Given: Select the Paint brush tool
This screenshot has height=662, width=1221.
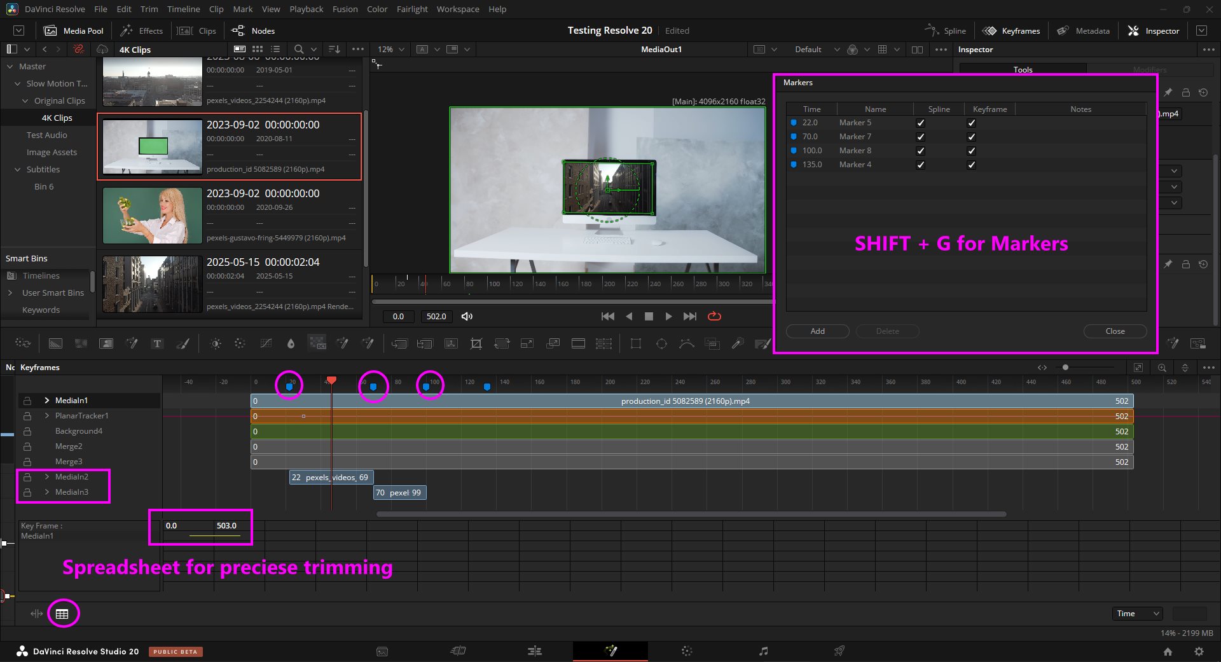Looking at the screenshot, I should [x=183, y=343].
